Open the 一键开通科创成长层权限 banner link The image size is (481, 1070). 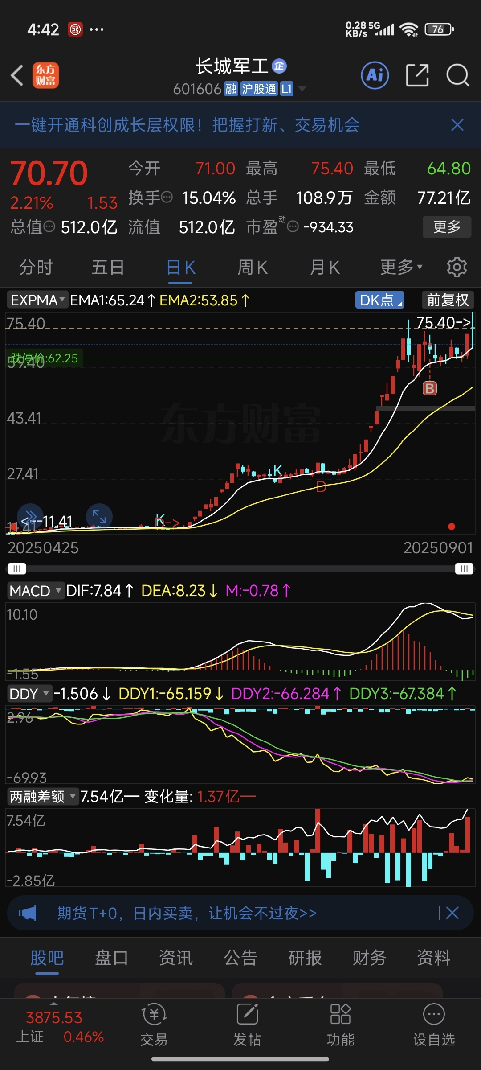point(187,125)
